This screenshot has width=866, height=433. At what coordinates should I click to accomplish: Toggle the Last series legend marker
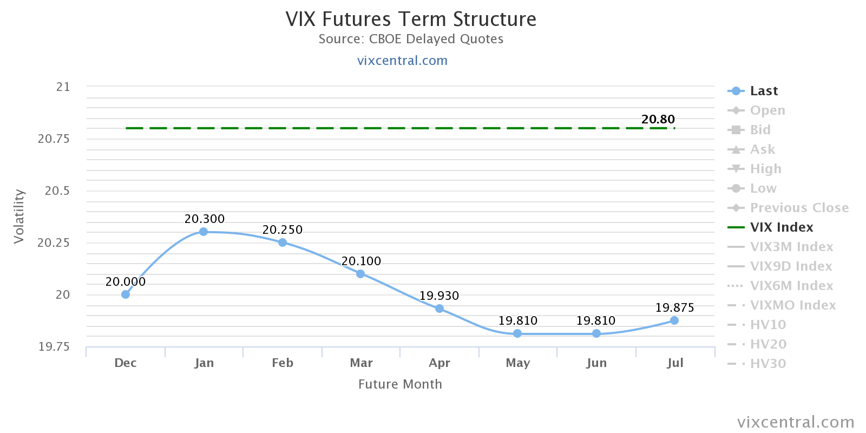pos(736,91)
